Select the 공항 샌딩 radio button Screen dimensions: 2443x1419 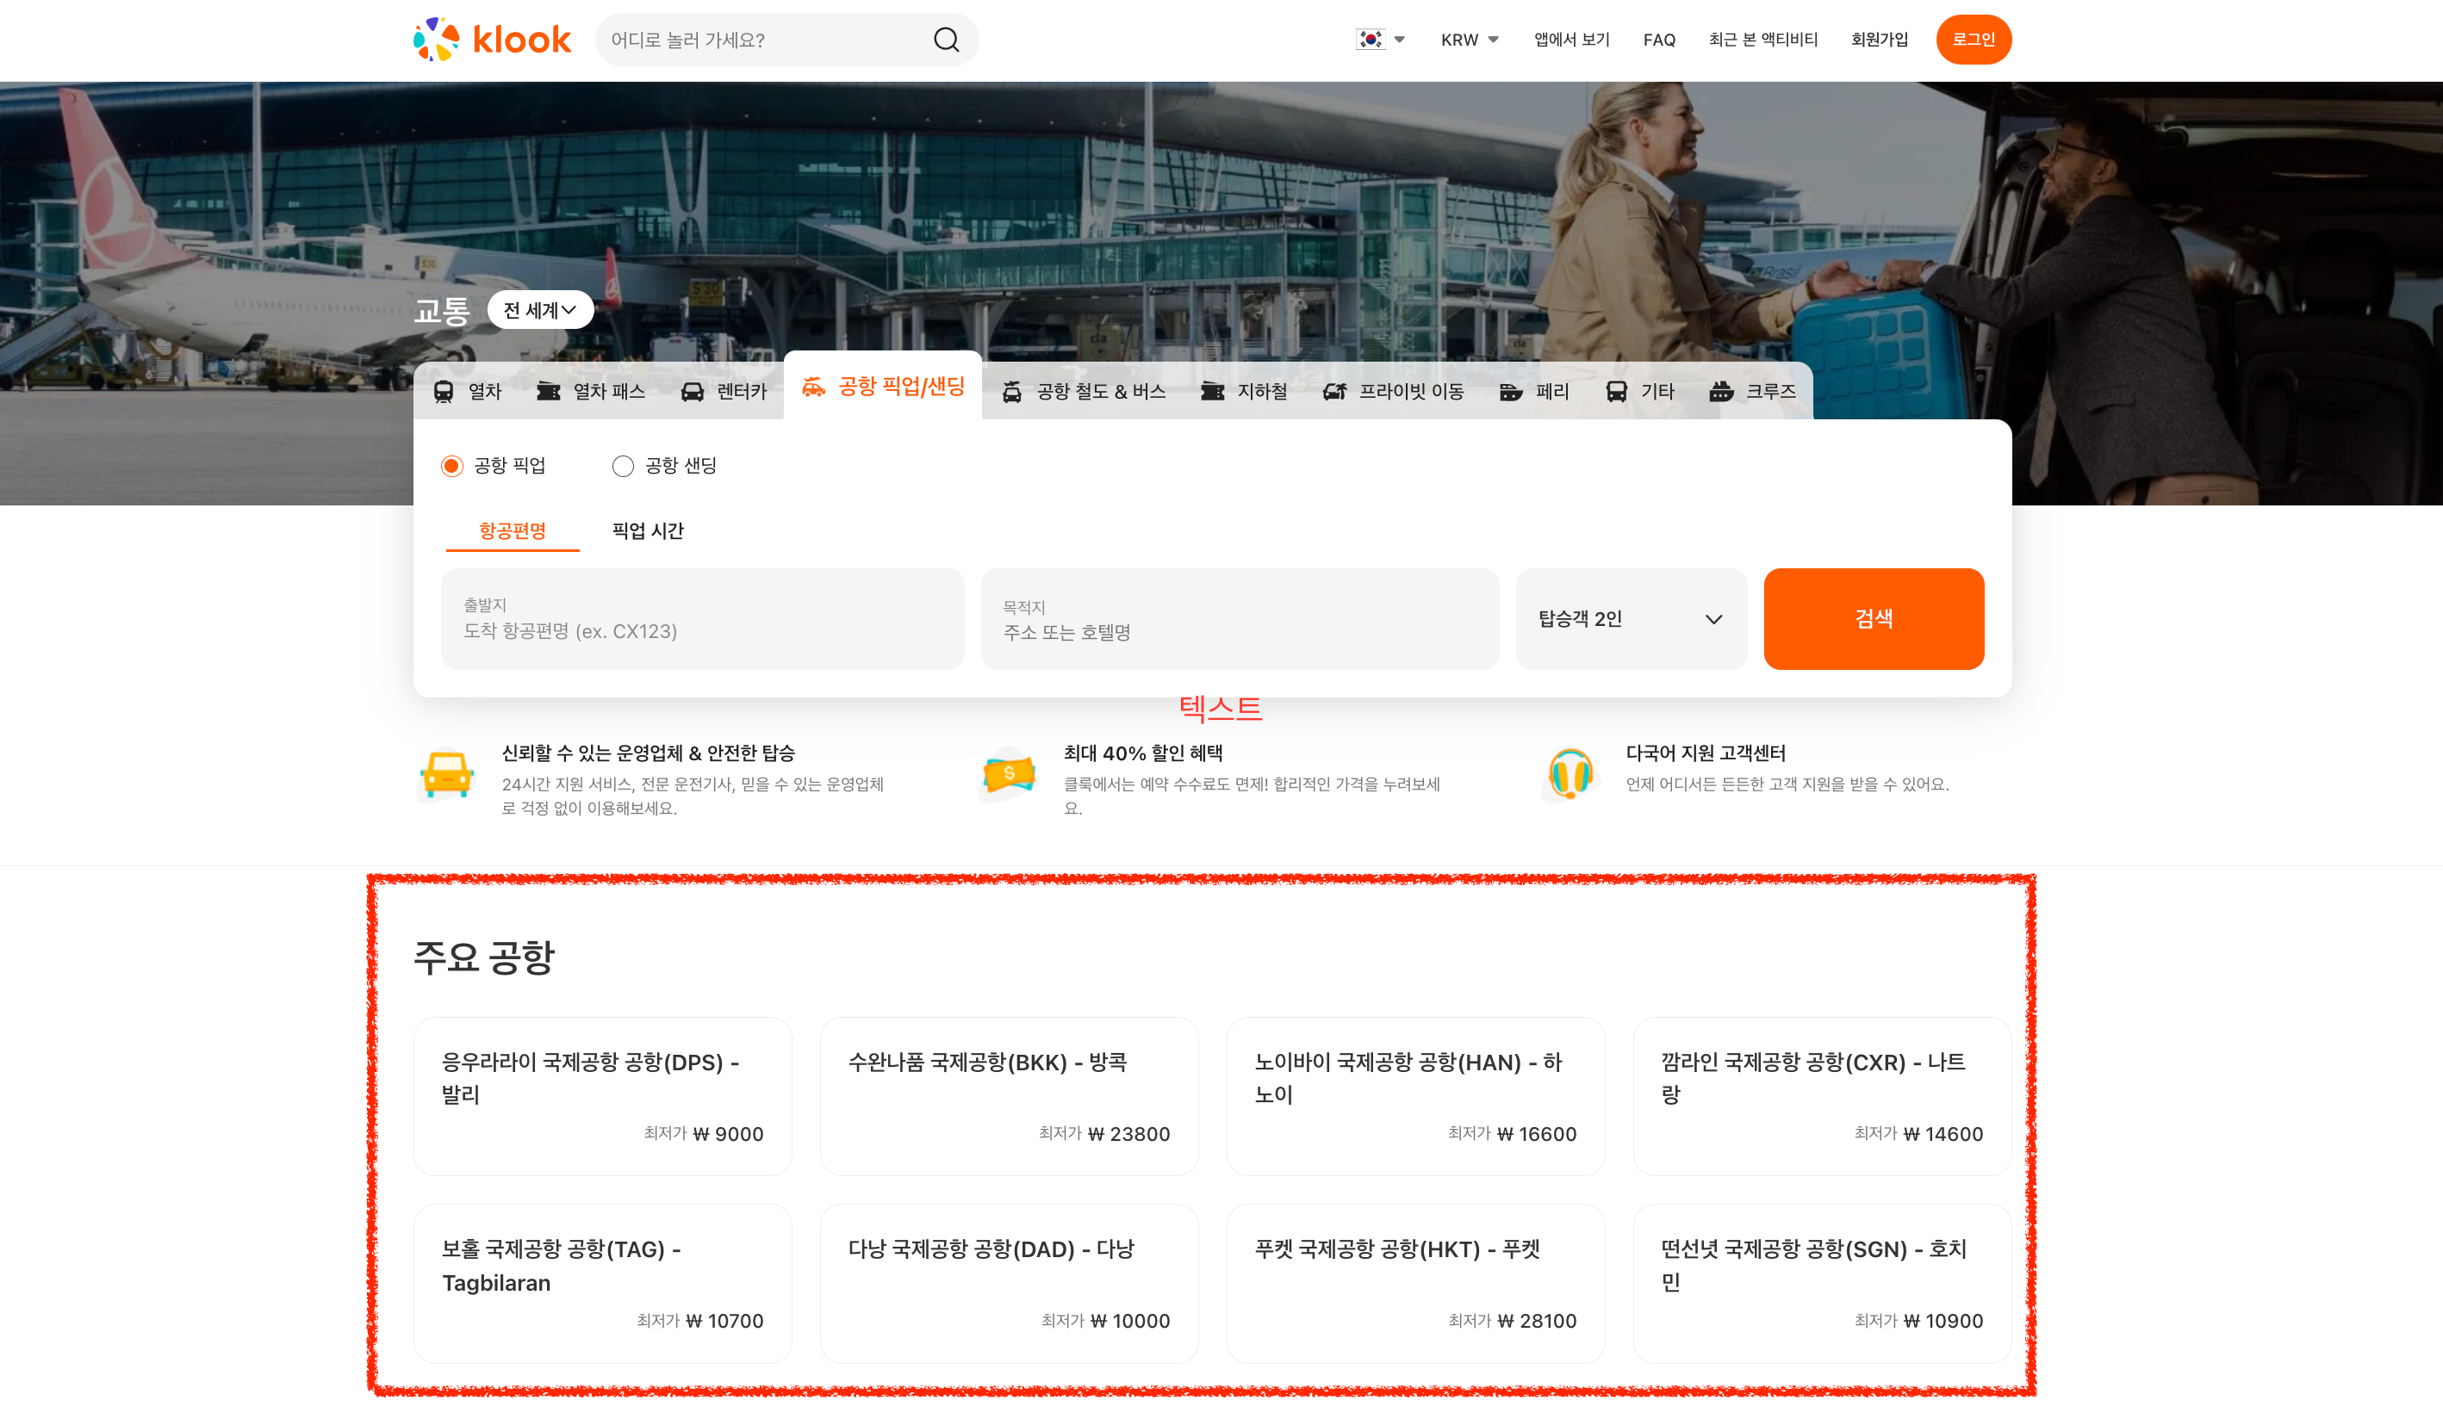click(624, 466)
